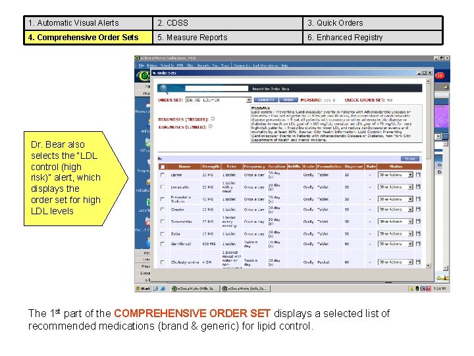Switch to the first eClinicalWorks taskbar button
The width and height of the screenshot is (474, 356).
[195, 289]
